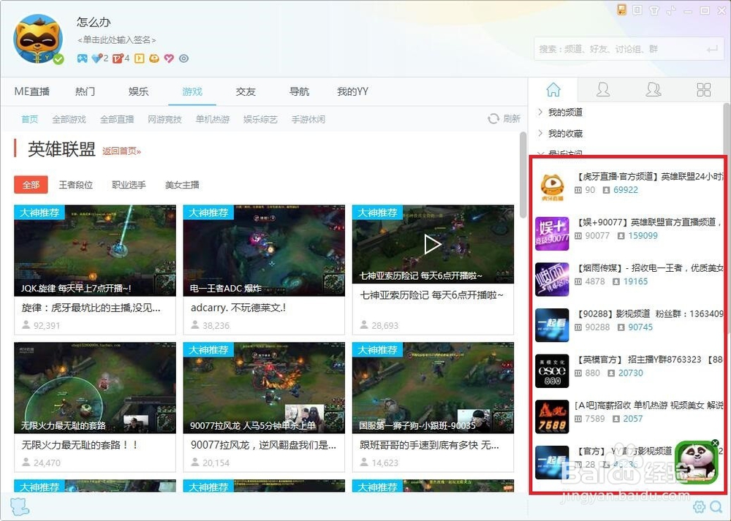Open 全部直播 sub-navigation
This screenshot has height=521, width=731.
pos(117,119)
